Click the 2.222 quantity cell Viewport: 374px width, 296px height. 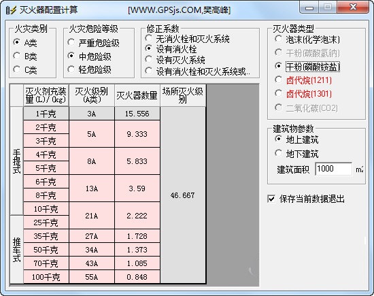(137, 216)
